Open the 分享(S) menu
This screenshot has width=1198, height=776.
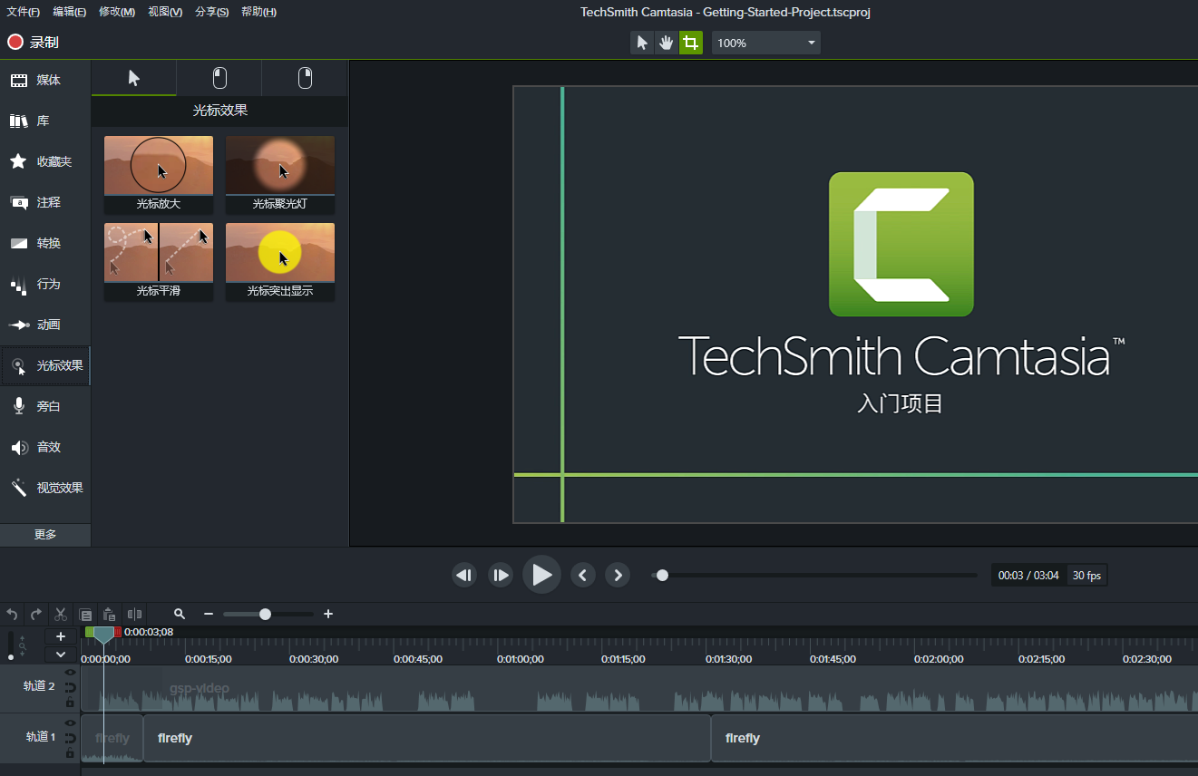click(211, 12)
